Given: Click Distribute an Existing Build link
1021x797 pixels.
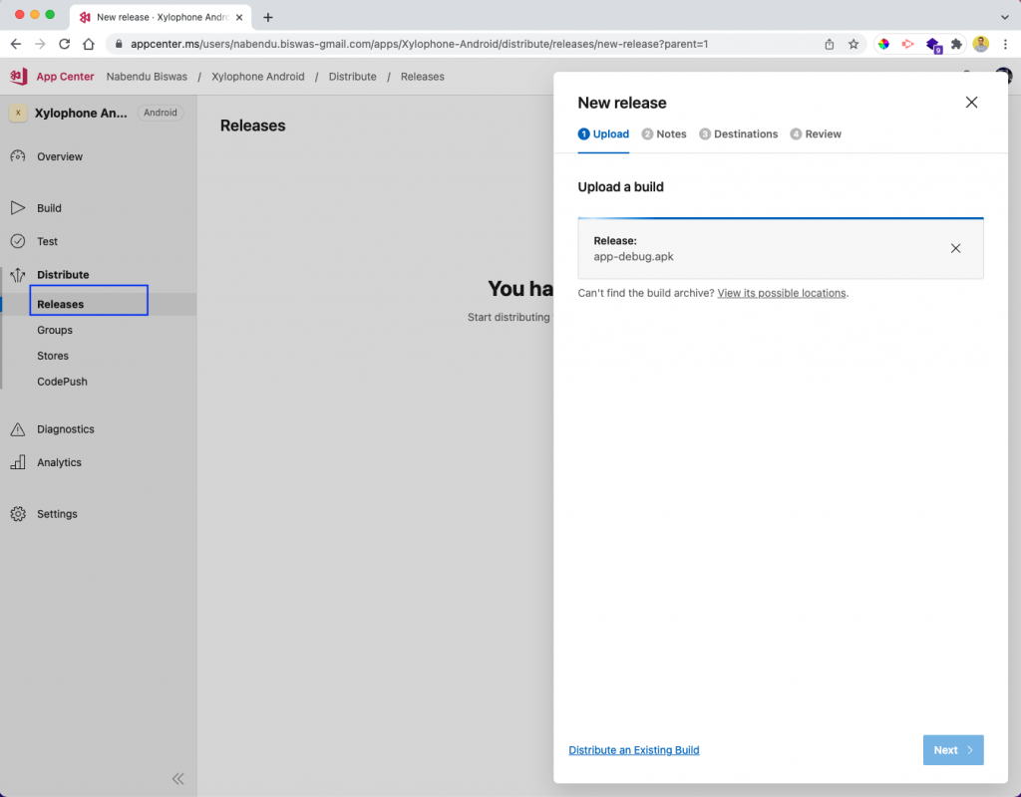Looking at the screenshot, I should tap(633, 750).
